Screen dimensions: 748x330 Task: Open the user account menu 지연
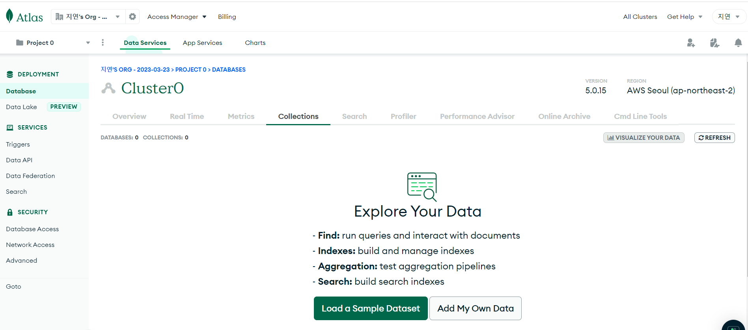pyautogui.click(x=729, y=17)
